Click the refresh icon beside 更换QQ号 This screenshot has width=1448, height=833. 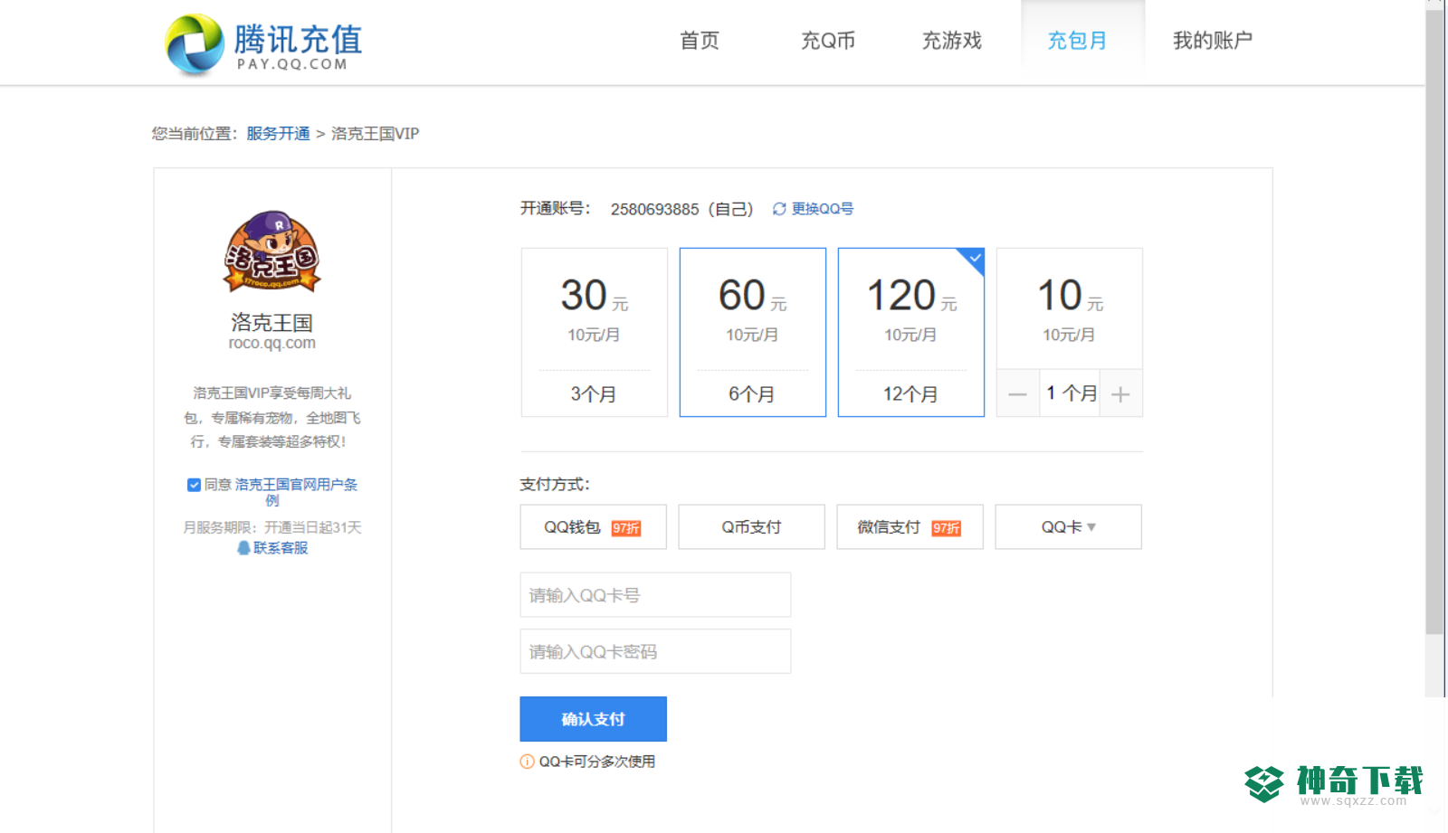tap(779, 209)
